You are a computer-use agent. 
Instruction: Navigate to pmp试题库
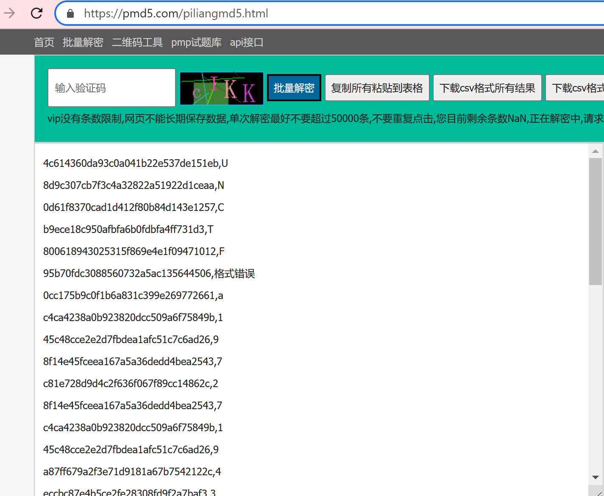[196, 42]
